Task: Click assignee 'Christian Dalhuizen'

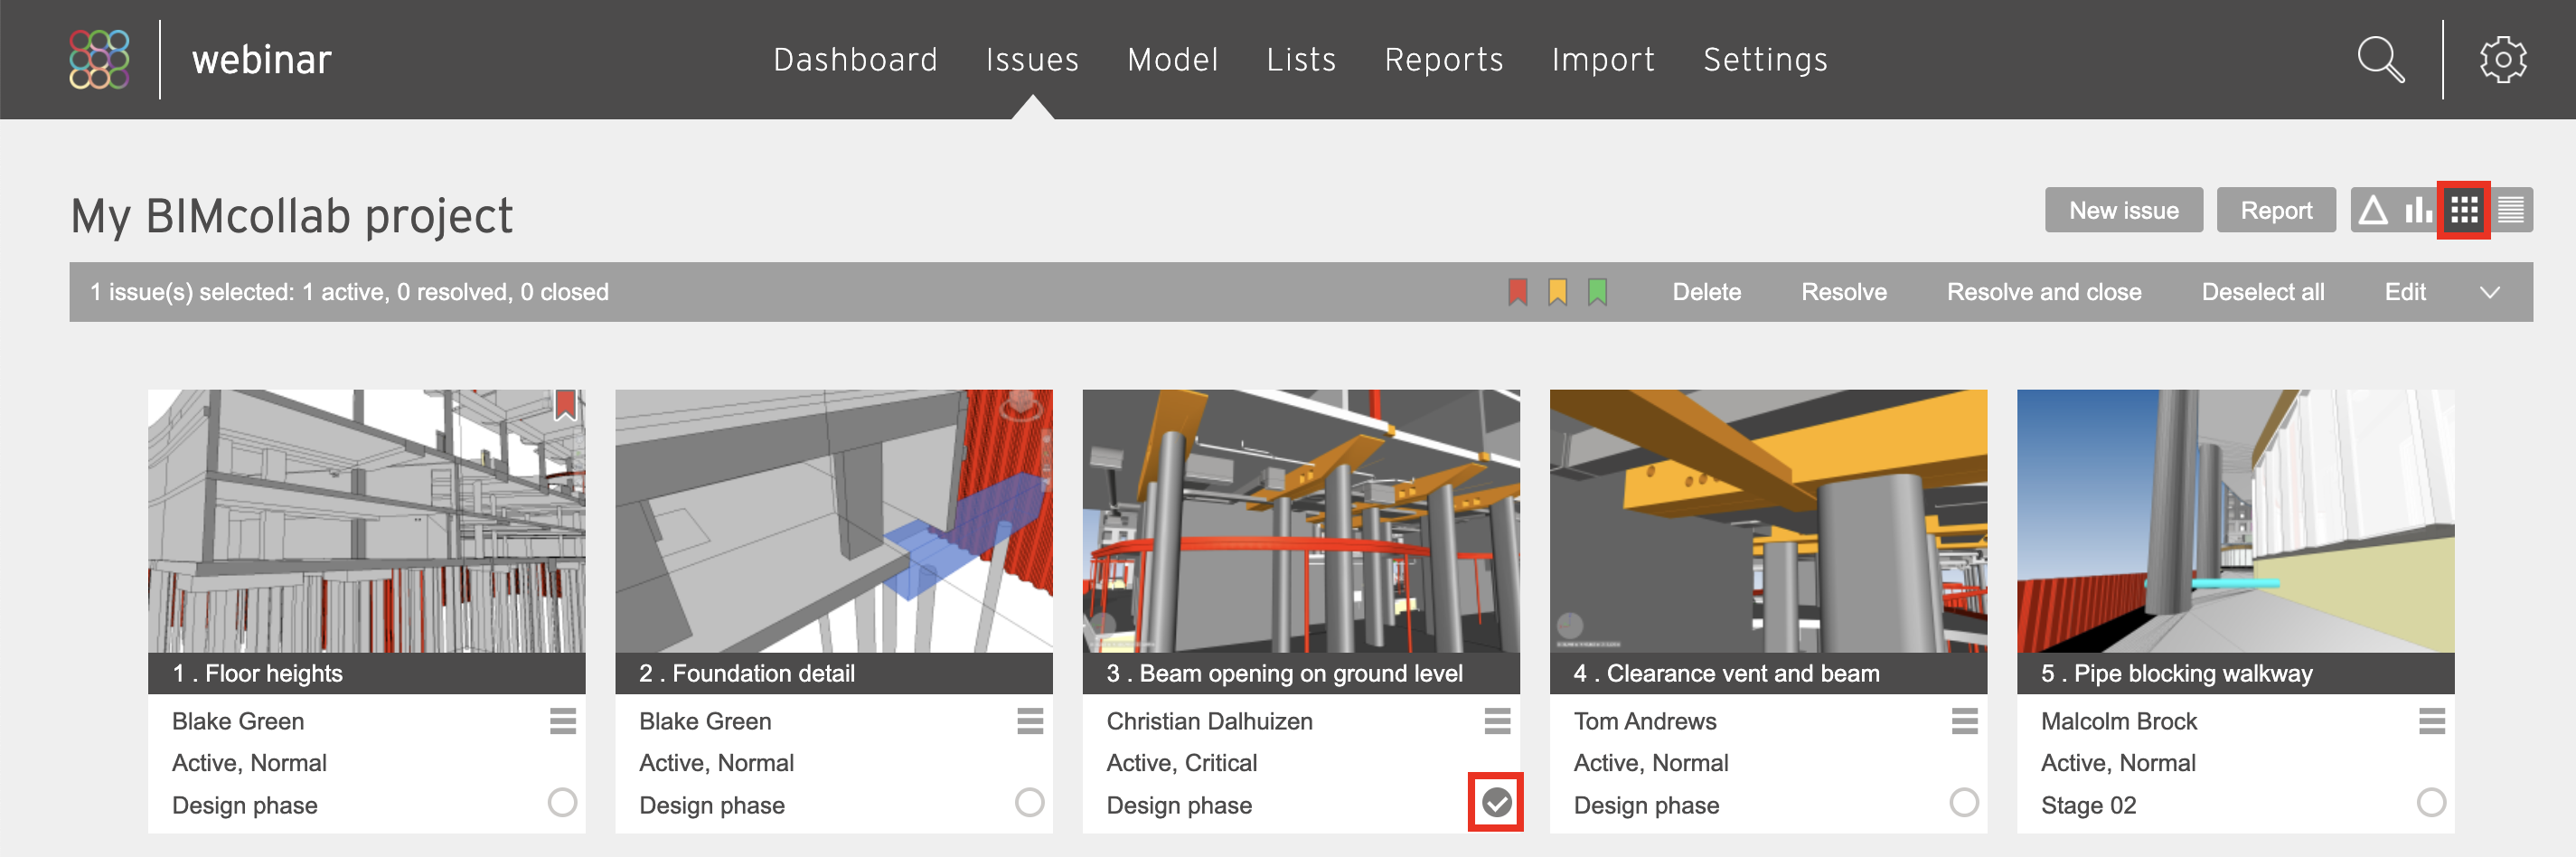Action: pos(1209,721)
